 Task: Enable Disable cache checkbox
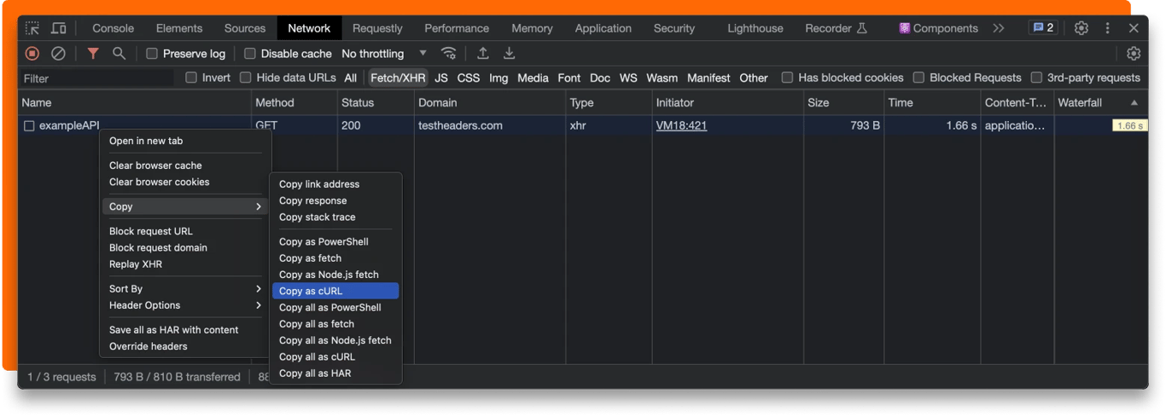pos(249,53)
